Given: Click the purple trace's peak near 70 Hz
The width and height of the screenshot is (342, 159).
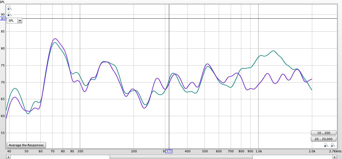Looking at the screenshot, I should (55, 39).
